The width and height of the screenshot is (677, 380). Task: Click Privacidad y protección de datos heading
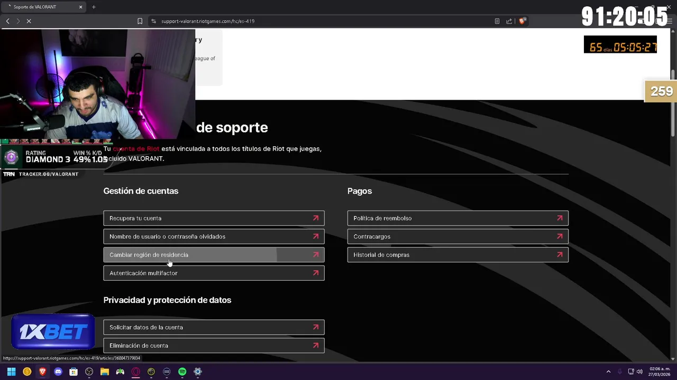(167, 300)
